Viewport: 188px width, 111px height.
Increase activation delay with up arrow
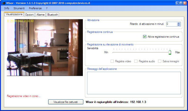[179, 23]
